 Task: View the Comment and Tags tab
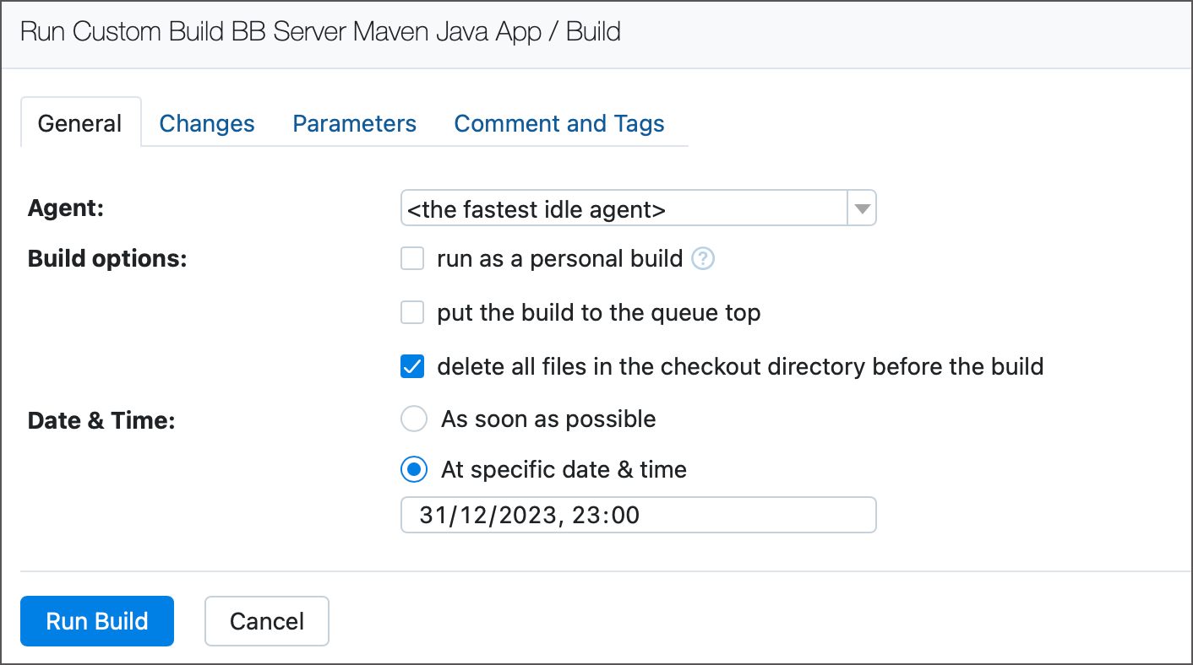tap(558, 123)
